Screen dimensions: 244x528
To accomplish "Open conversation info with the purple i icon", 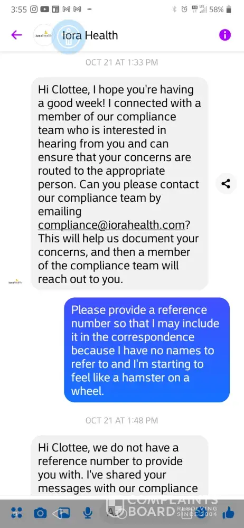I will [x=225, y=35].
